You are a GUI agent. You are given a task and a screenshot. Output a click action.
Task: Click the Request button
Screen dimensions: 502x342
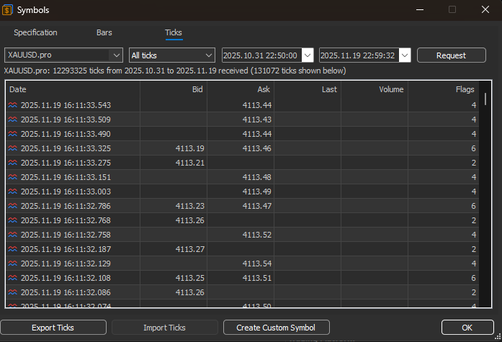451,55
